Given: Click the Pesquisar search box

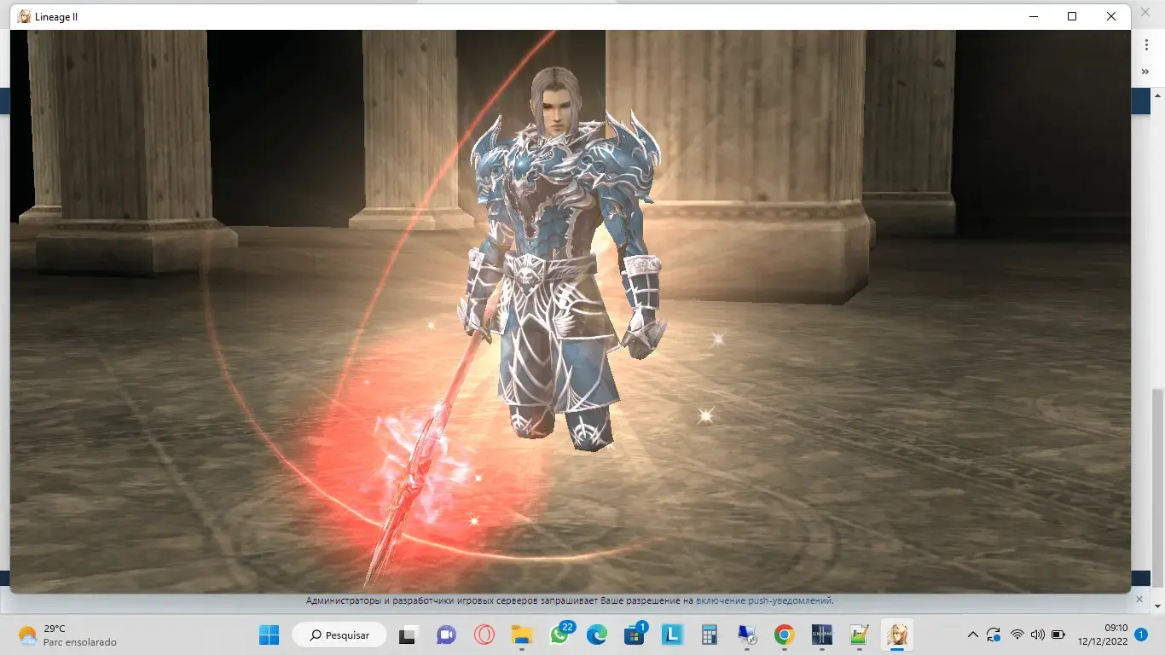Looking at the screenshot, I should click(x=339, y=635).
